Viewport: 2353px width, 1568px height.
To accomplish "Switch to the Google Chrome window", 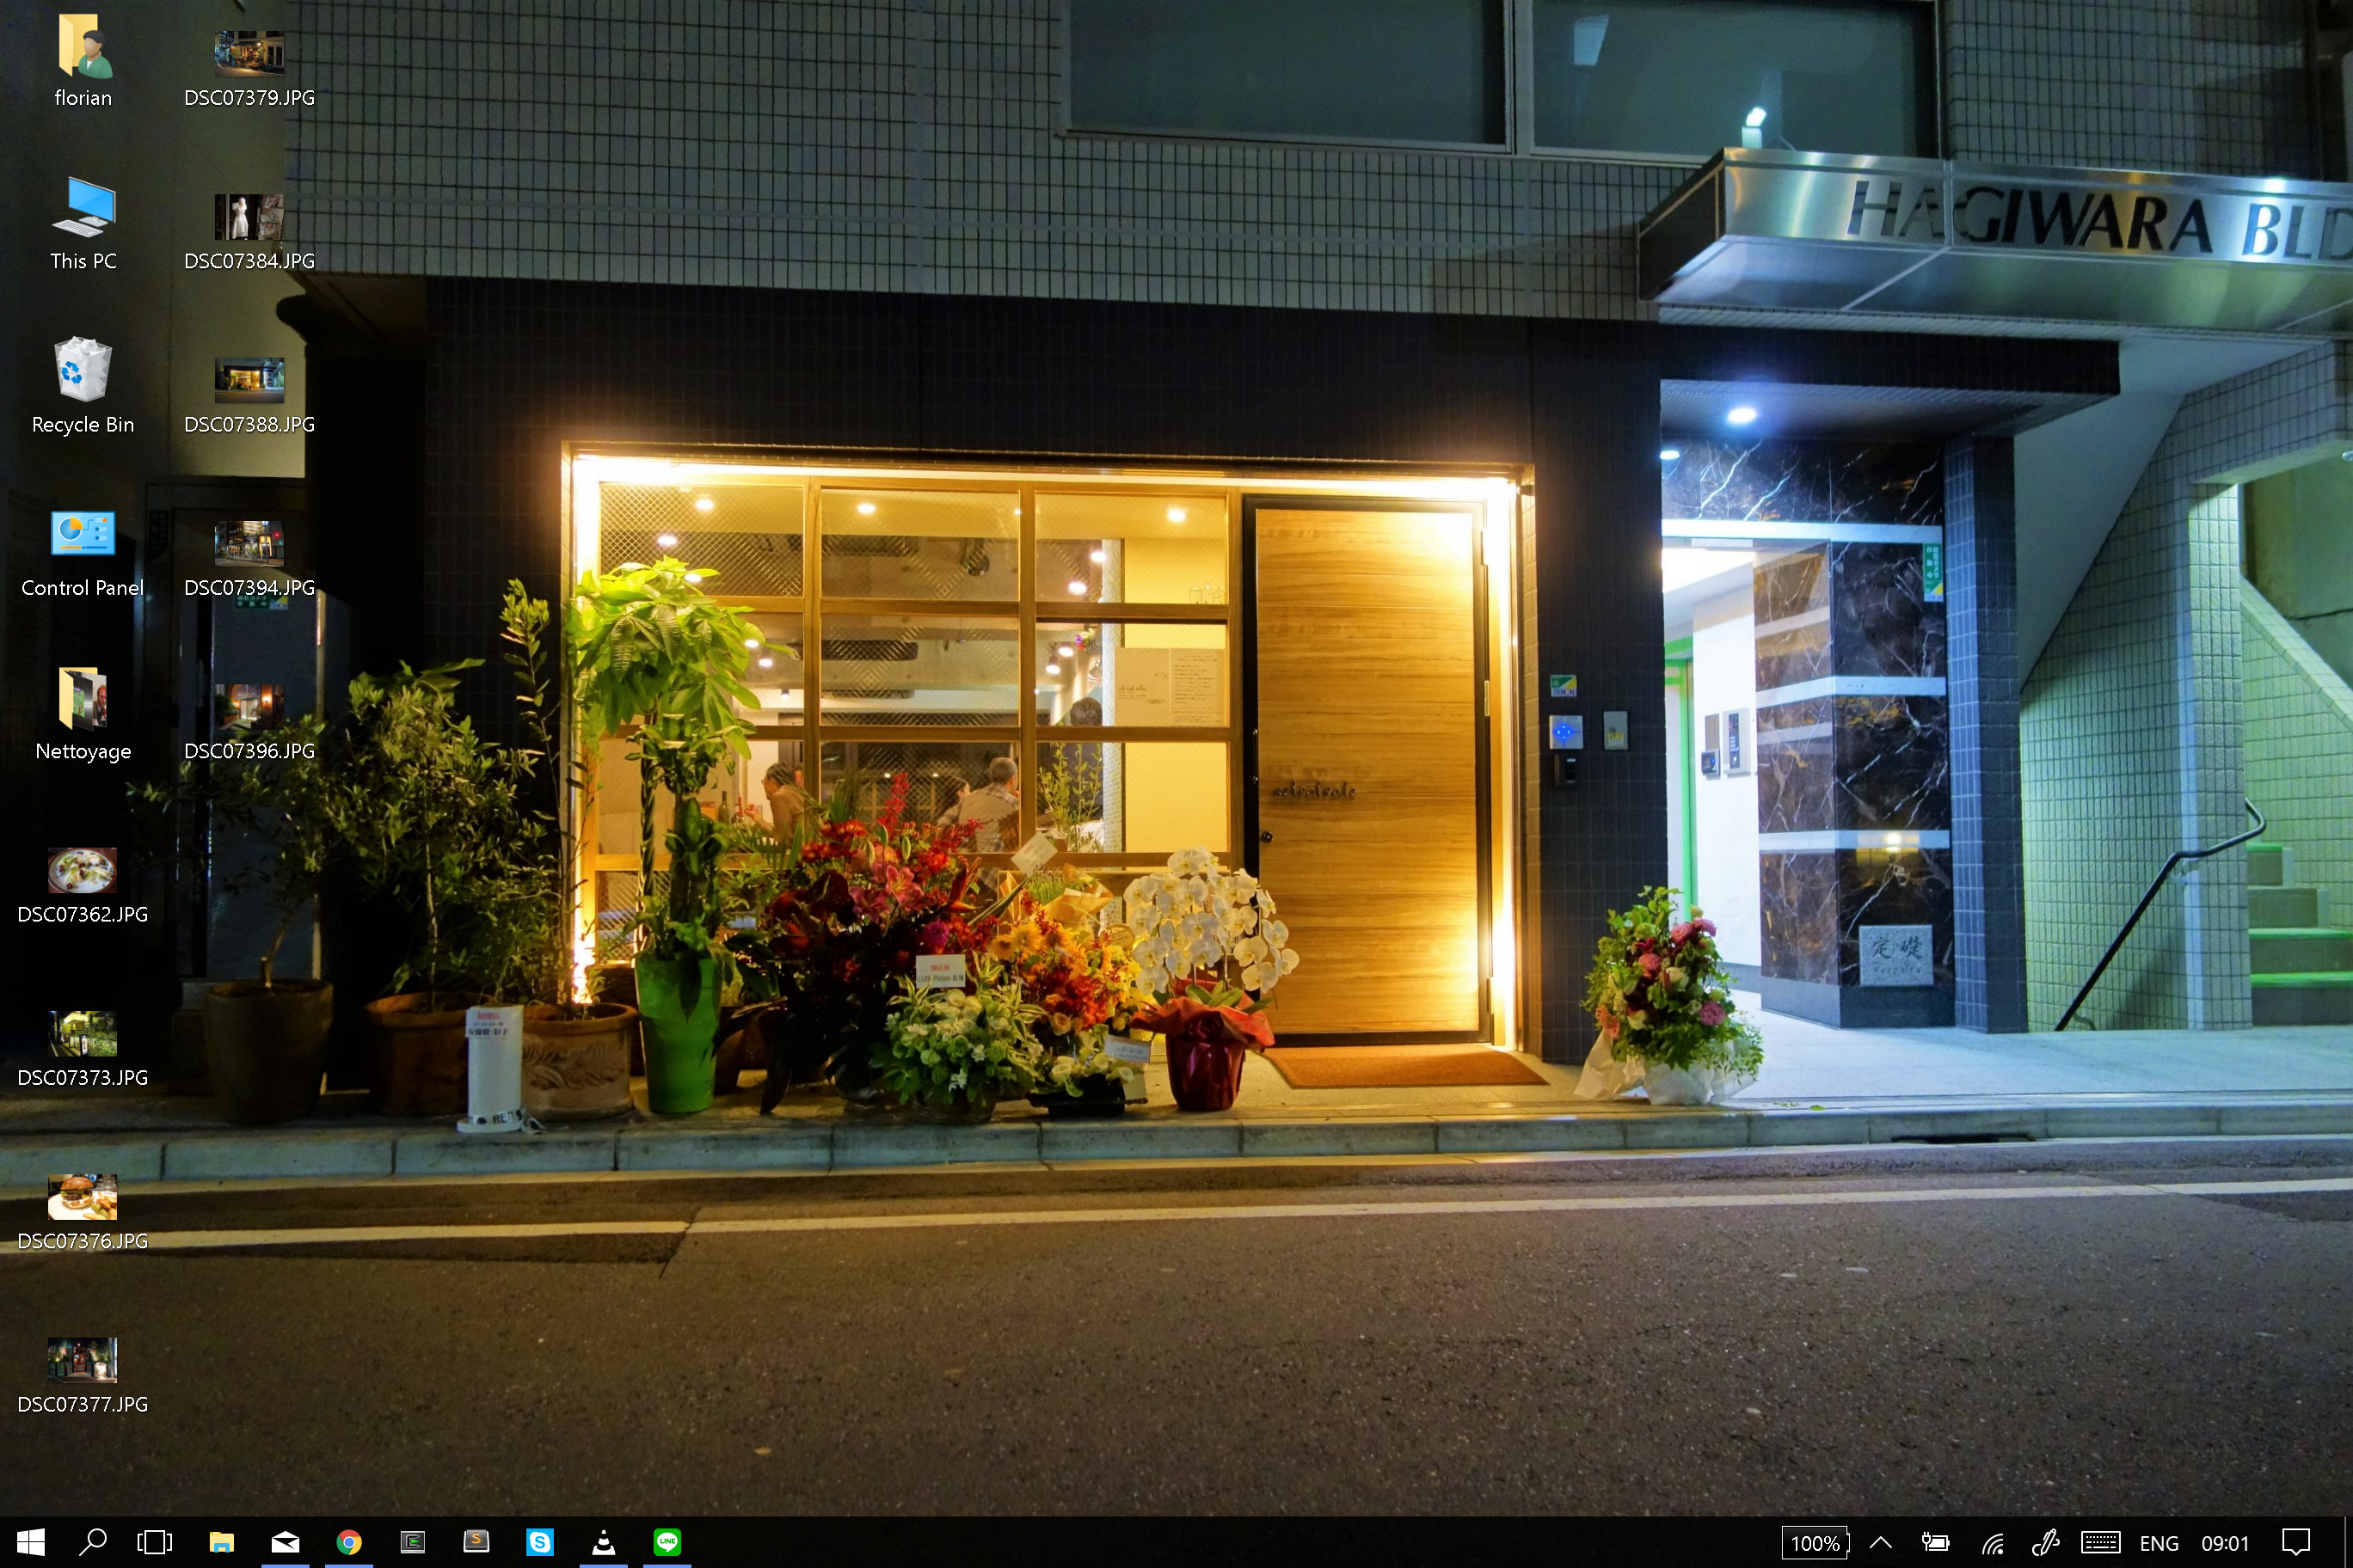I will (348, 1542).
